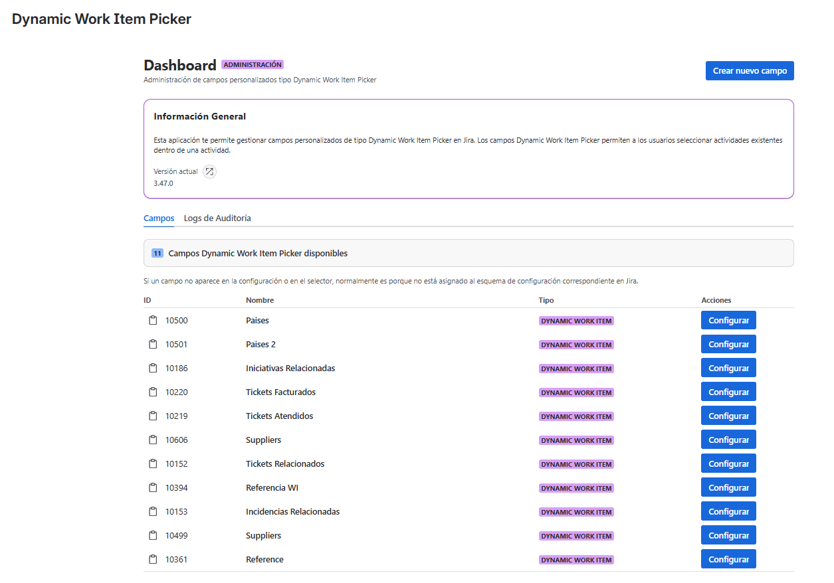834x583 pixels.
Task: Configure the Referencia WI field
Action: (728, 488)
